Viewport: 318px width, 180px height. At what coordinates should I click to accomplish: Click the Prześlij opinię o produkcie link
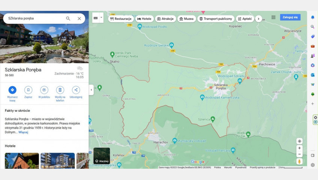coord(262,167)
